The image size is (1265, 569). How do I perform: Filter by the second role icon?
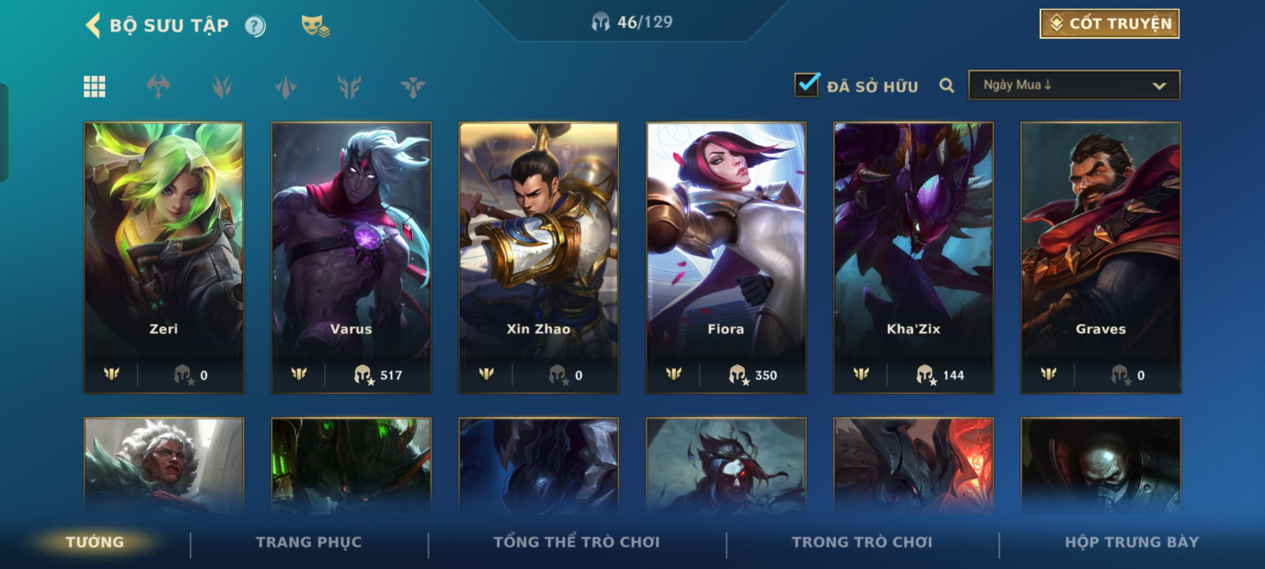coord(222,86)
